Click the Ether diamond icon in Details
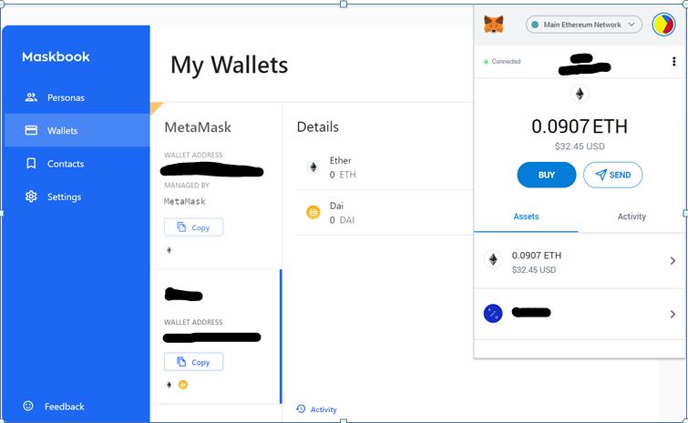This screenshot has height=423, width=688. point(313,166)
